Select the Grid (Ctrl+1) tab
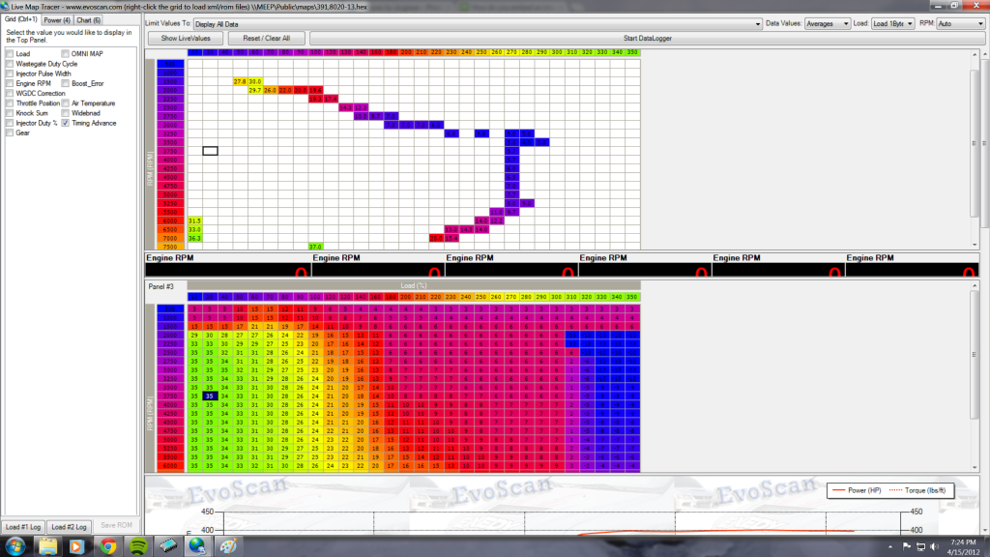This screenshot has height=557, width=990. click(21, 19)
